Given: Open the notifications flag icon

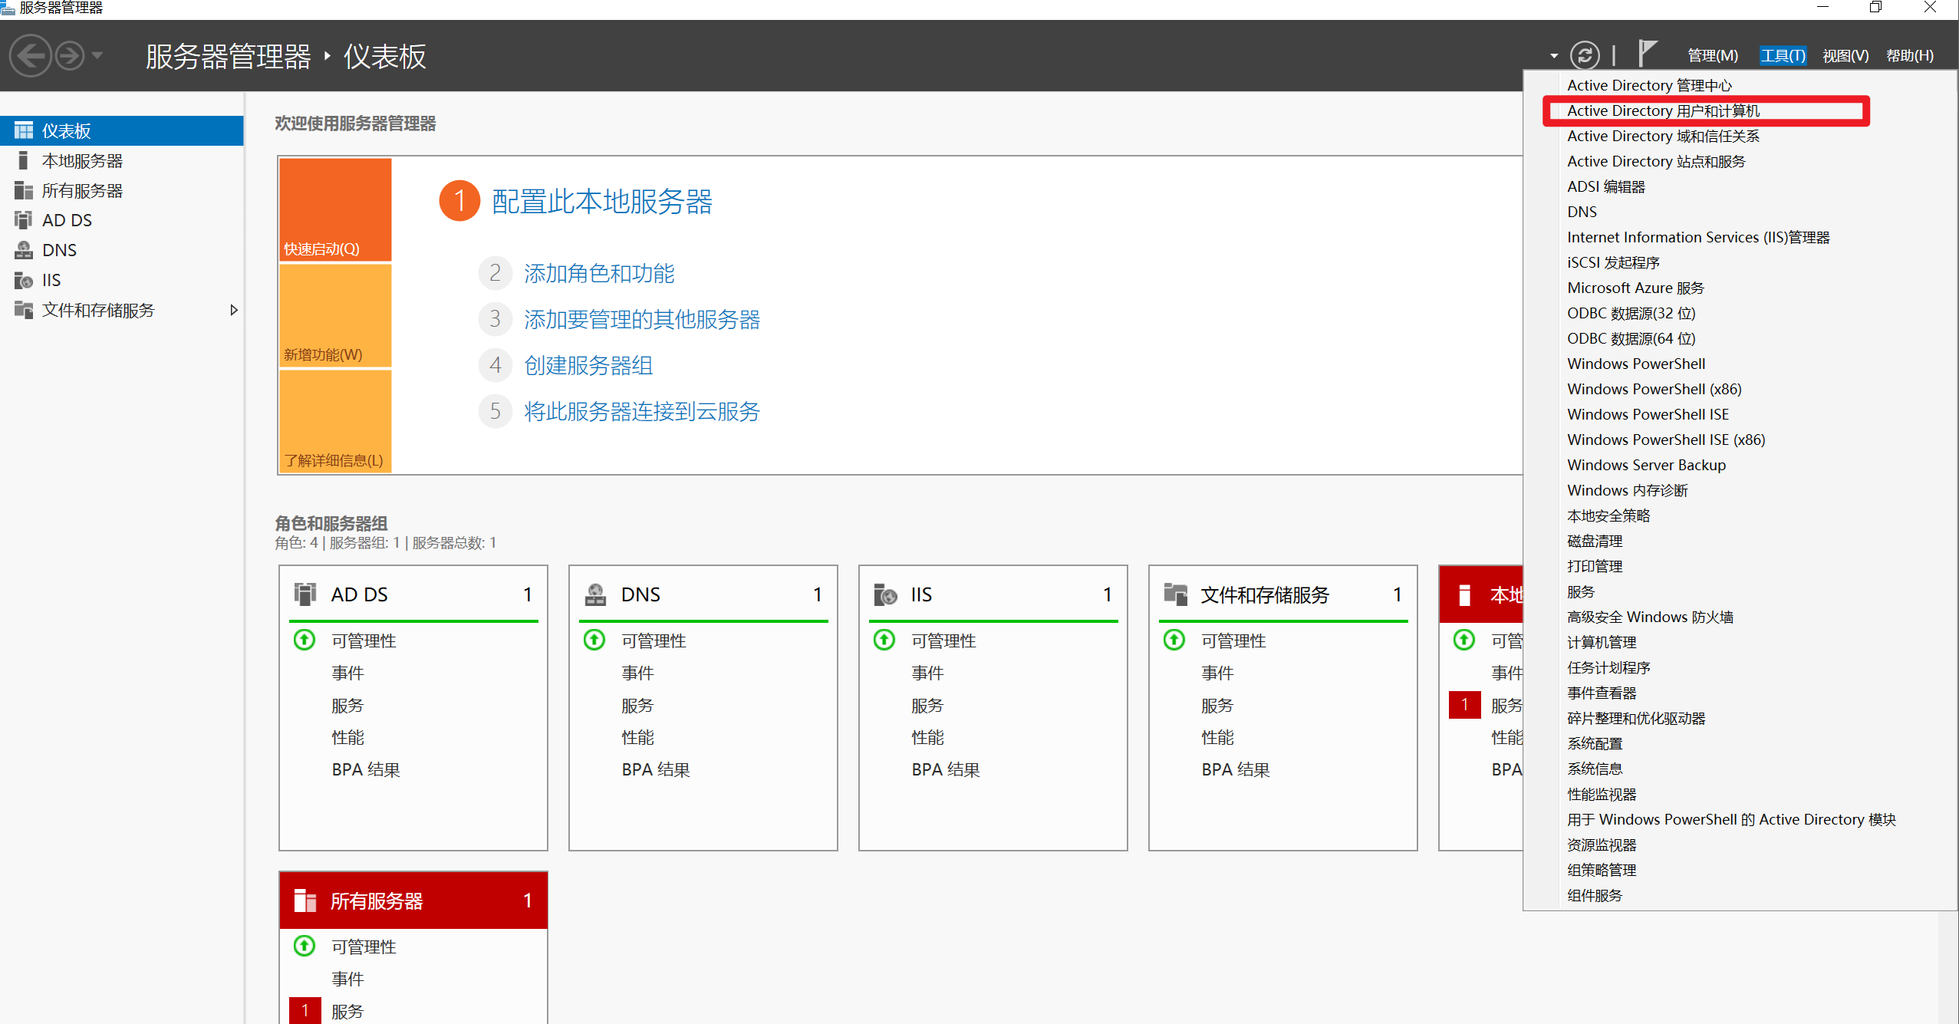Looking at the screenshot, I should click(1647, 54).
